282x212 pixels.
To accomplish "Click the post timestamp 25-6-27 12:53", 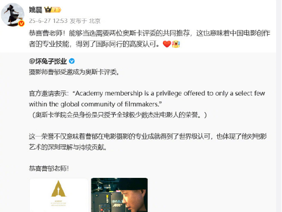I will click(x=48, y=21).
